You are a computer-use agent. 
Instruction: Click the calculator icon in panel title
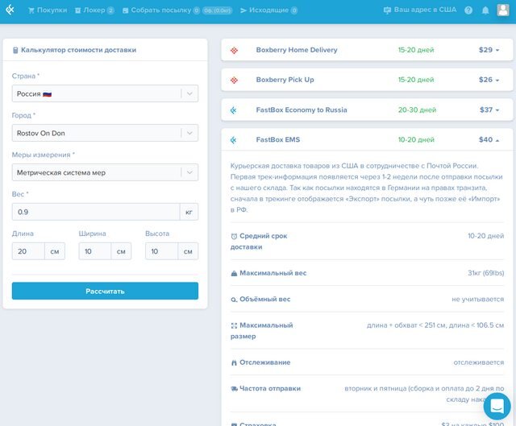[15, 50]
